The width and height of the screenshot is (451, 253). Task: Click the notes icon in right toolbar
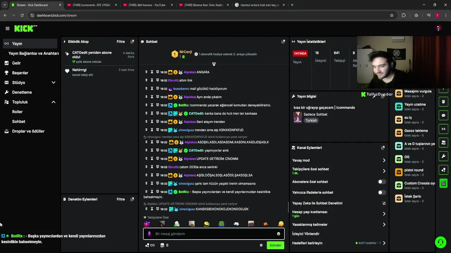(x=444, y=102)
